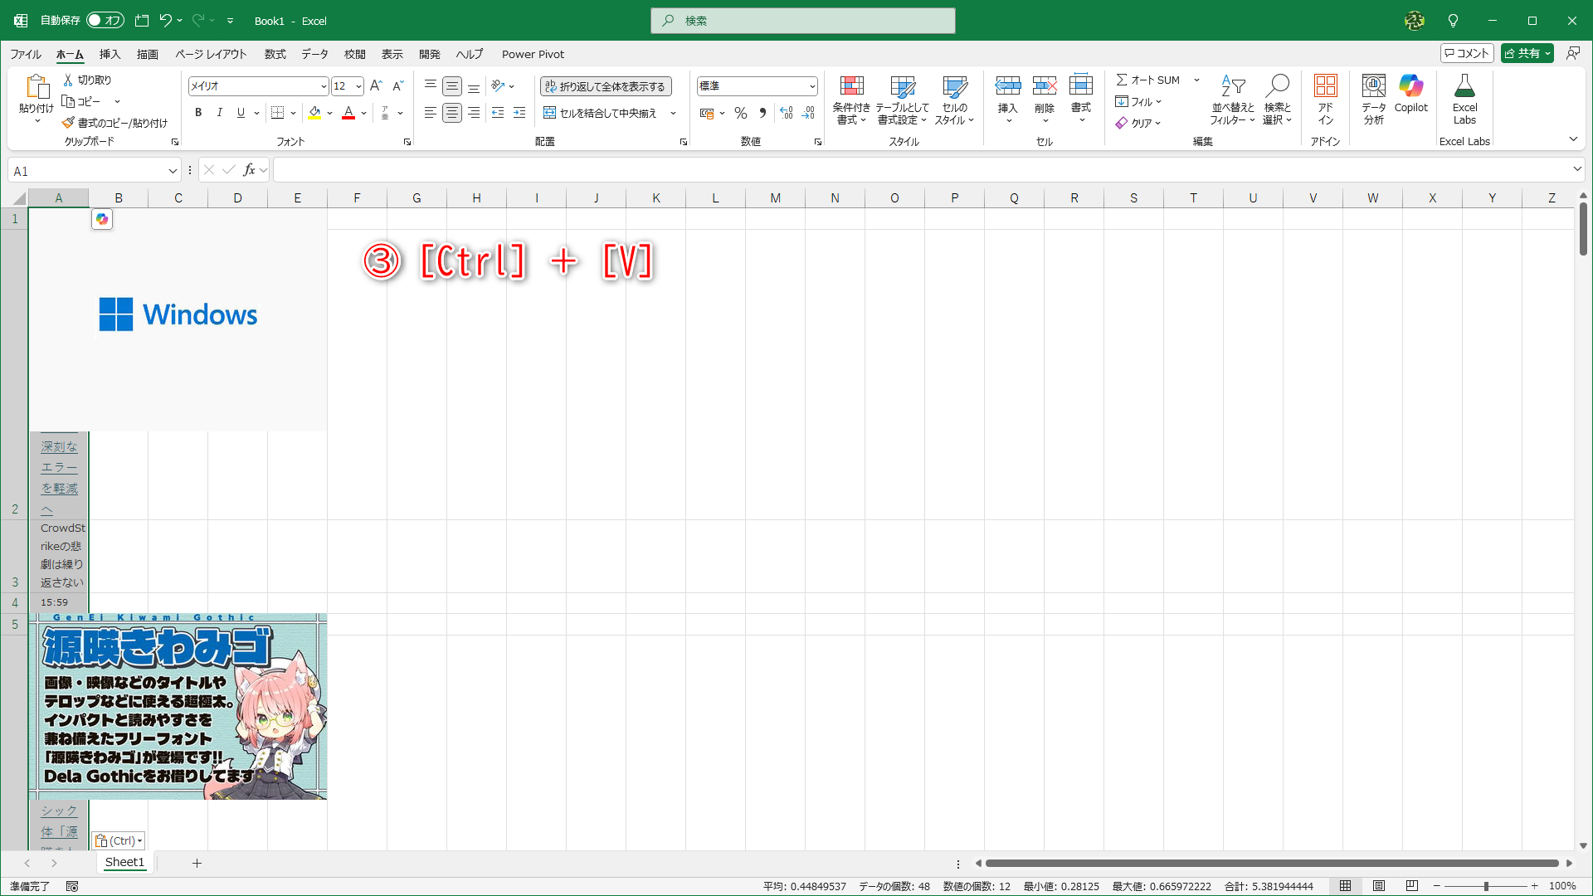This screenshot has height=896, width=1593.
Task: Click the Share button
Action: pos(1522,53)
